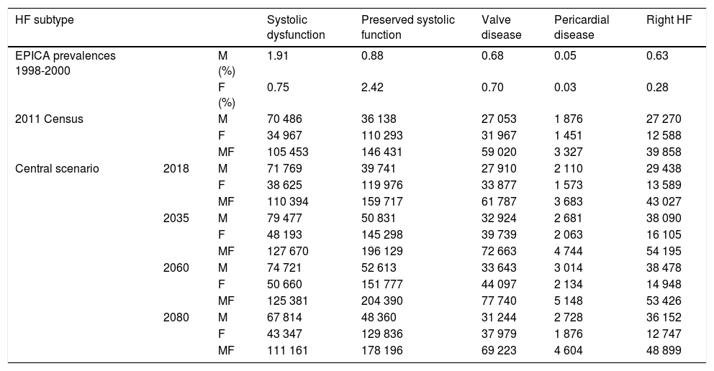Click the "HF subtype" column header
This screenshot has height=371, width=714.
coord(45,19)
